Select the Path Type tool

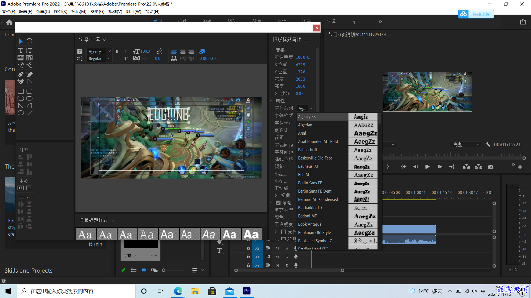[x=21, y=65]
